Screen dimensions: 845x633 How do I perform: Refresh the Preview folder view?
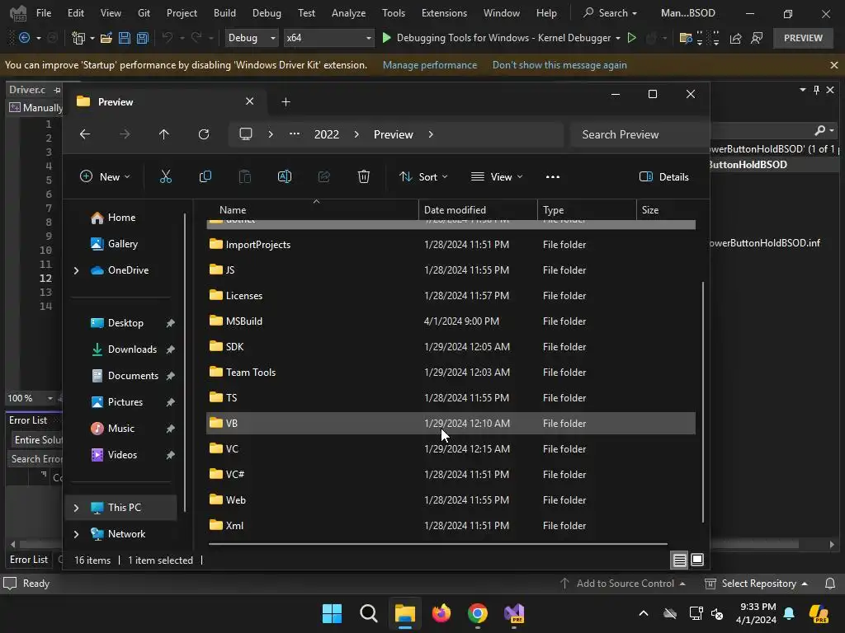[x=204, y=134]
